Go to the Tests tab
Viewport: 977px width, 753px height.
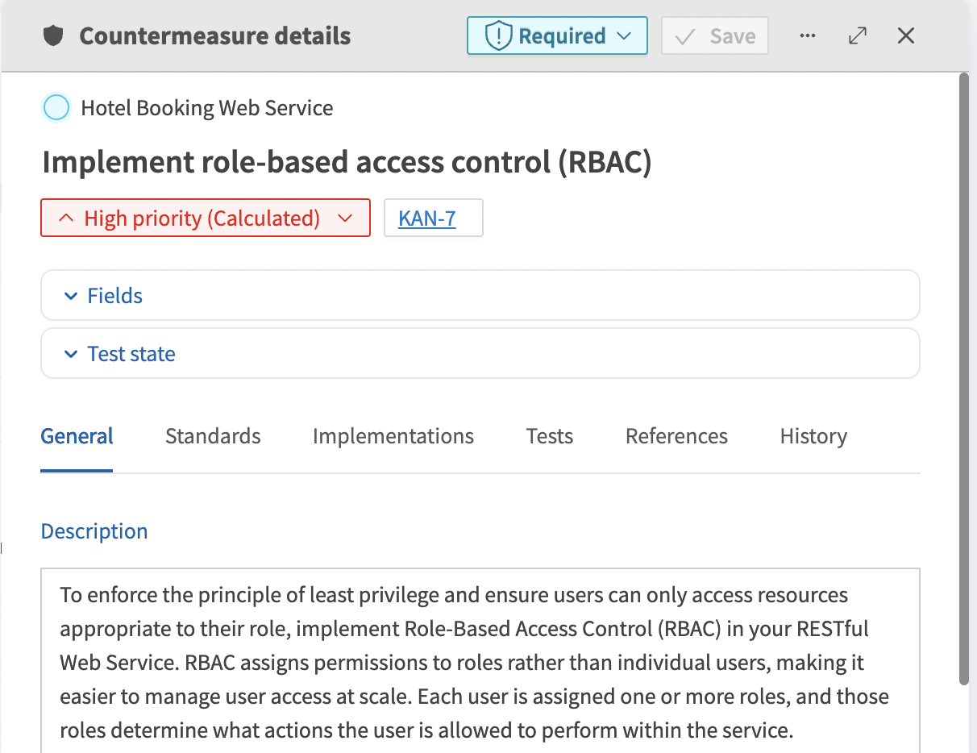pyautogui.click(x=549, y=436)
